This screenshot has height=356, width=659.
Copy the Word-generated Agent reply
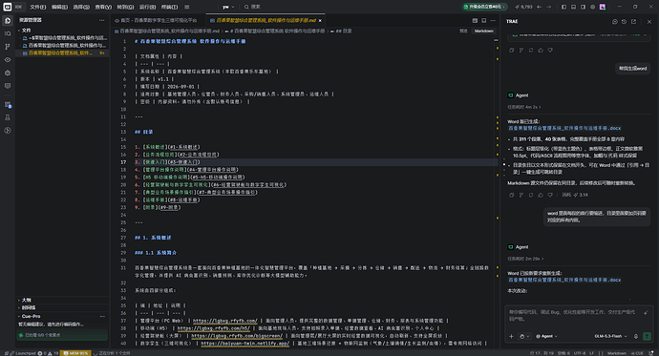(x=512, y=195)
